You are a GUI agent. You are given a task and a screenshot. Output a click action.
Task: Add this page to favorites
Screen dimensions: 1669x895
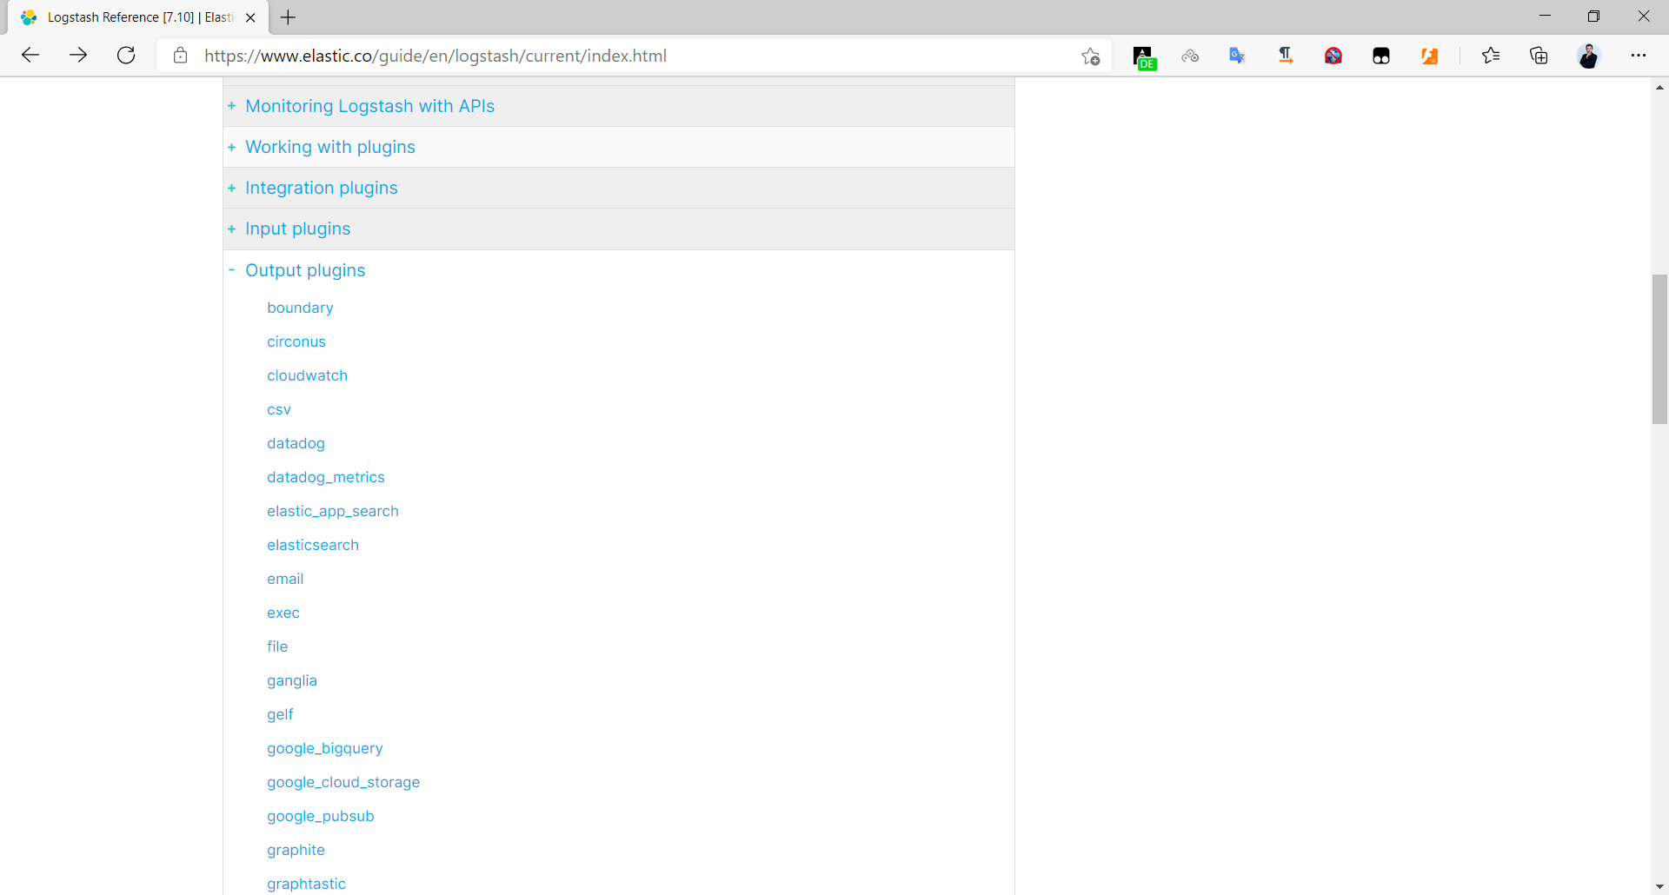(x=1090, y=56)
